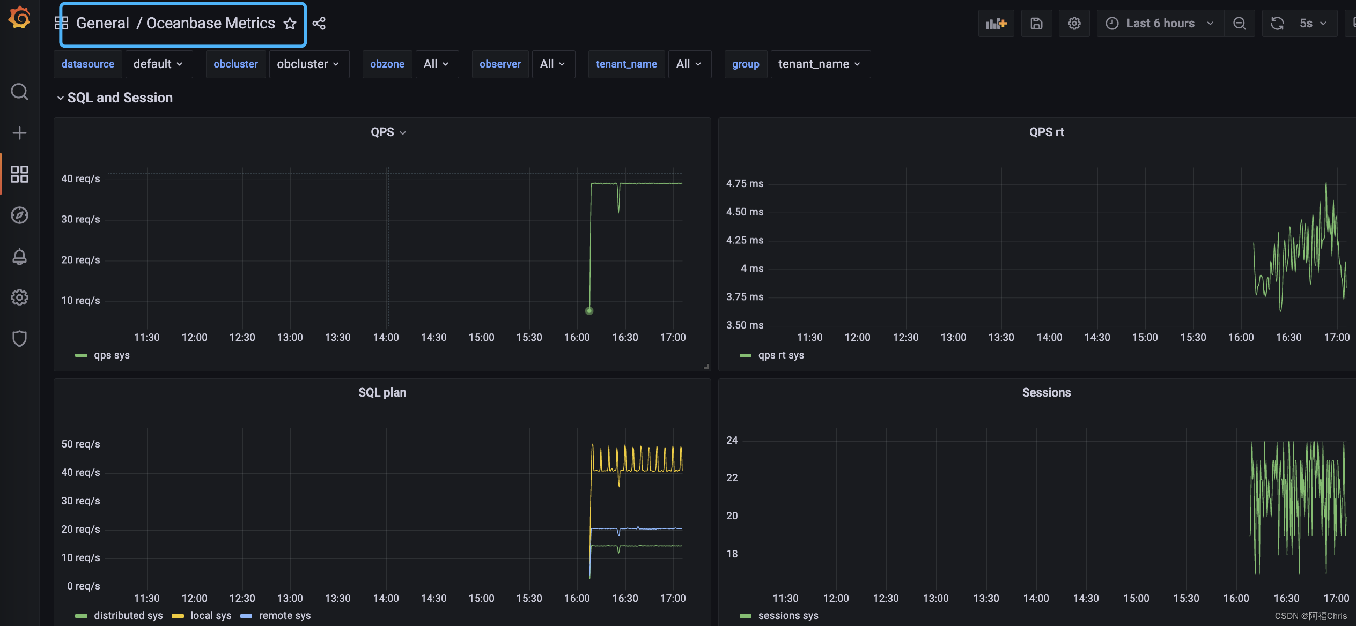The height and width of the screenshot is (626, 1356).
Task: Star the Oceanbase Metrics dashboard
Action: click(x=290, y=24)
